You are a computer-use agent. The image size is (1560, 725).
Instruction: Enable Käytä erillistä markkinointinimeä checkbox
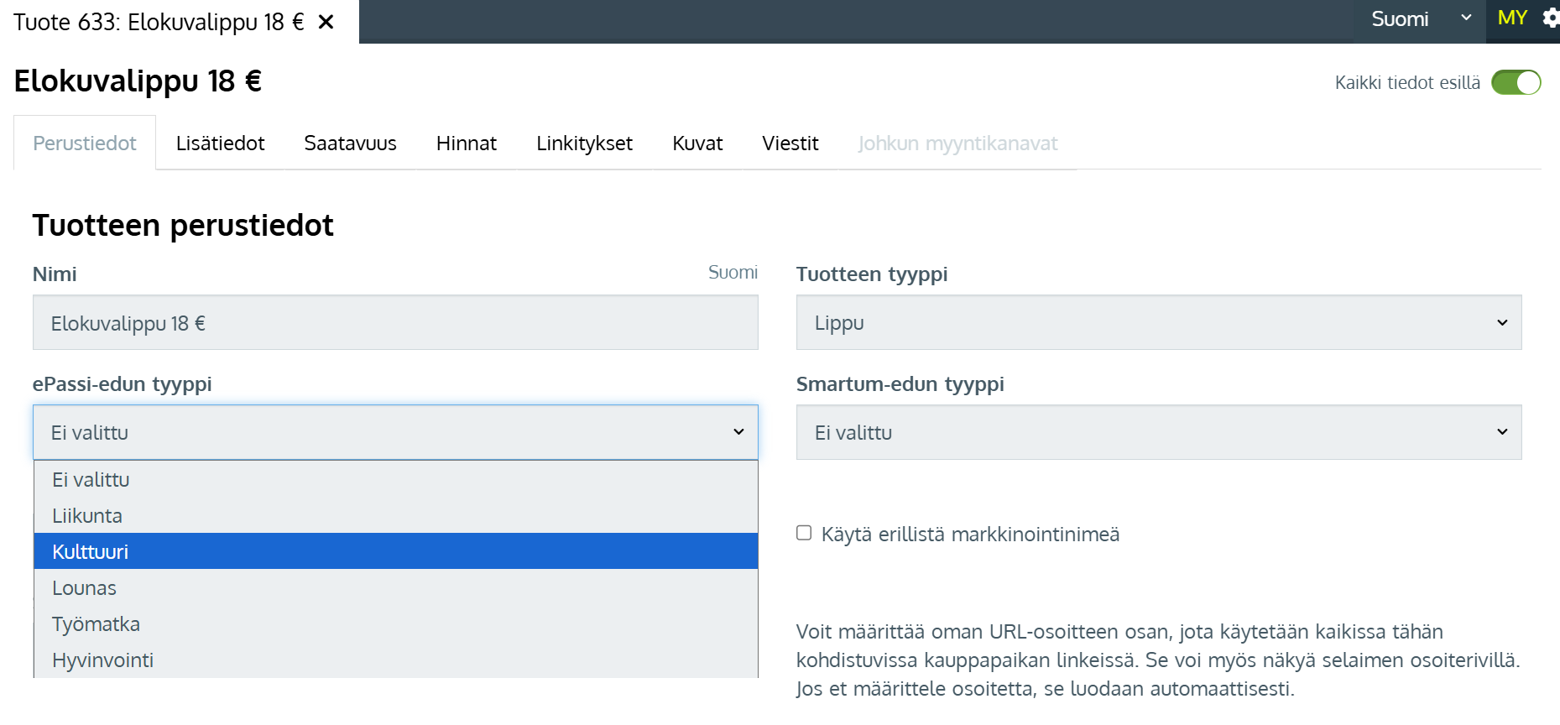pyautogui.click(x=804, y=534)
